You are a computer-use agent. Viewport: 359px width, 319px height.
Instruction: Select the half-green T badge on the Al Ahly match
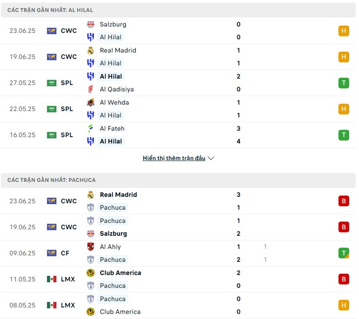344,253
